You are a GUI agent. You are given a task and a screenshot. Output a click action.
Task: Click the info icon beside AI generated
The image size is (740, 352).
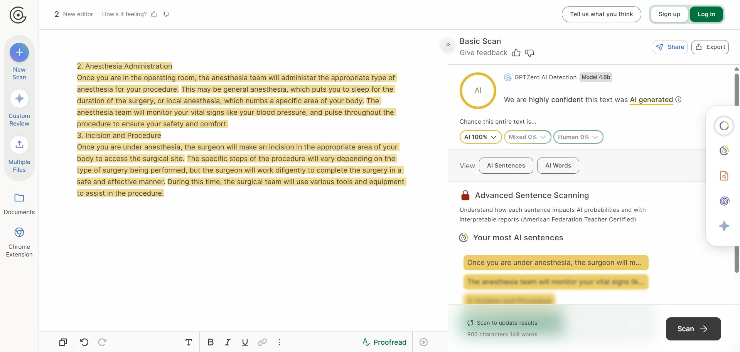tap(679, 99)
